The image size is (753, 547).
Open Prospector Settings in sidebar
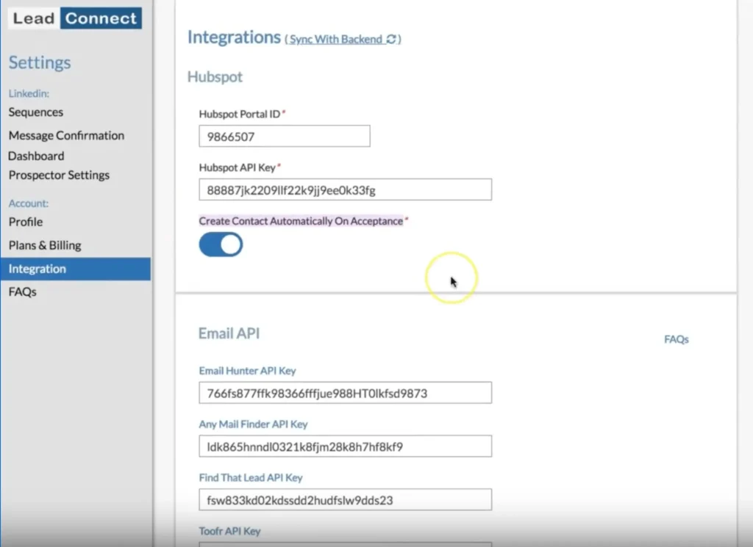tap(59, 175)
